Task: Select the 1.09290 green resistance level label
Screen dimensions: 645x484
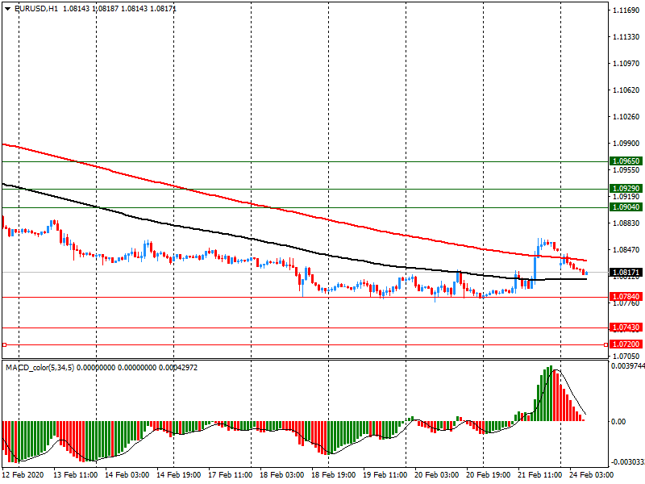Action: [626, 189]
